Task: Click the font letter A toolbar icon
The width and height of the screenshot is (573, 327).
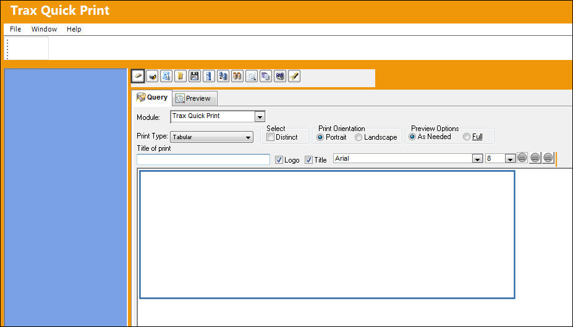Action: [166, 77]
